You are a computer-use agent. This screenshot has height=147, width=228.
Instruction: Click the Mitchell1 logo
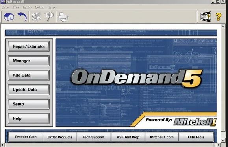coord(195,121)
